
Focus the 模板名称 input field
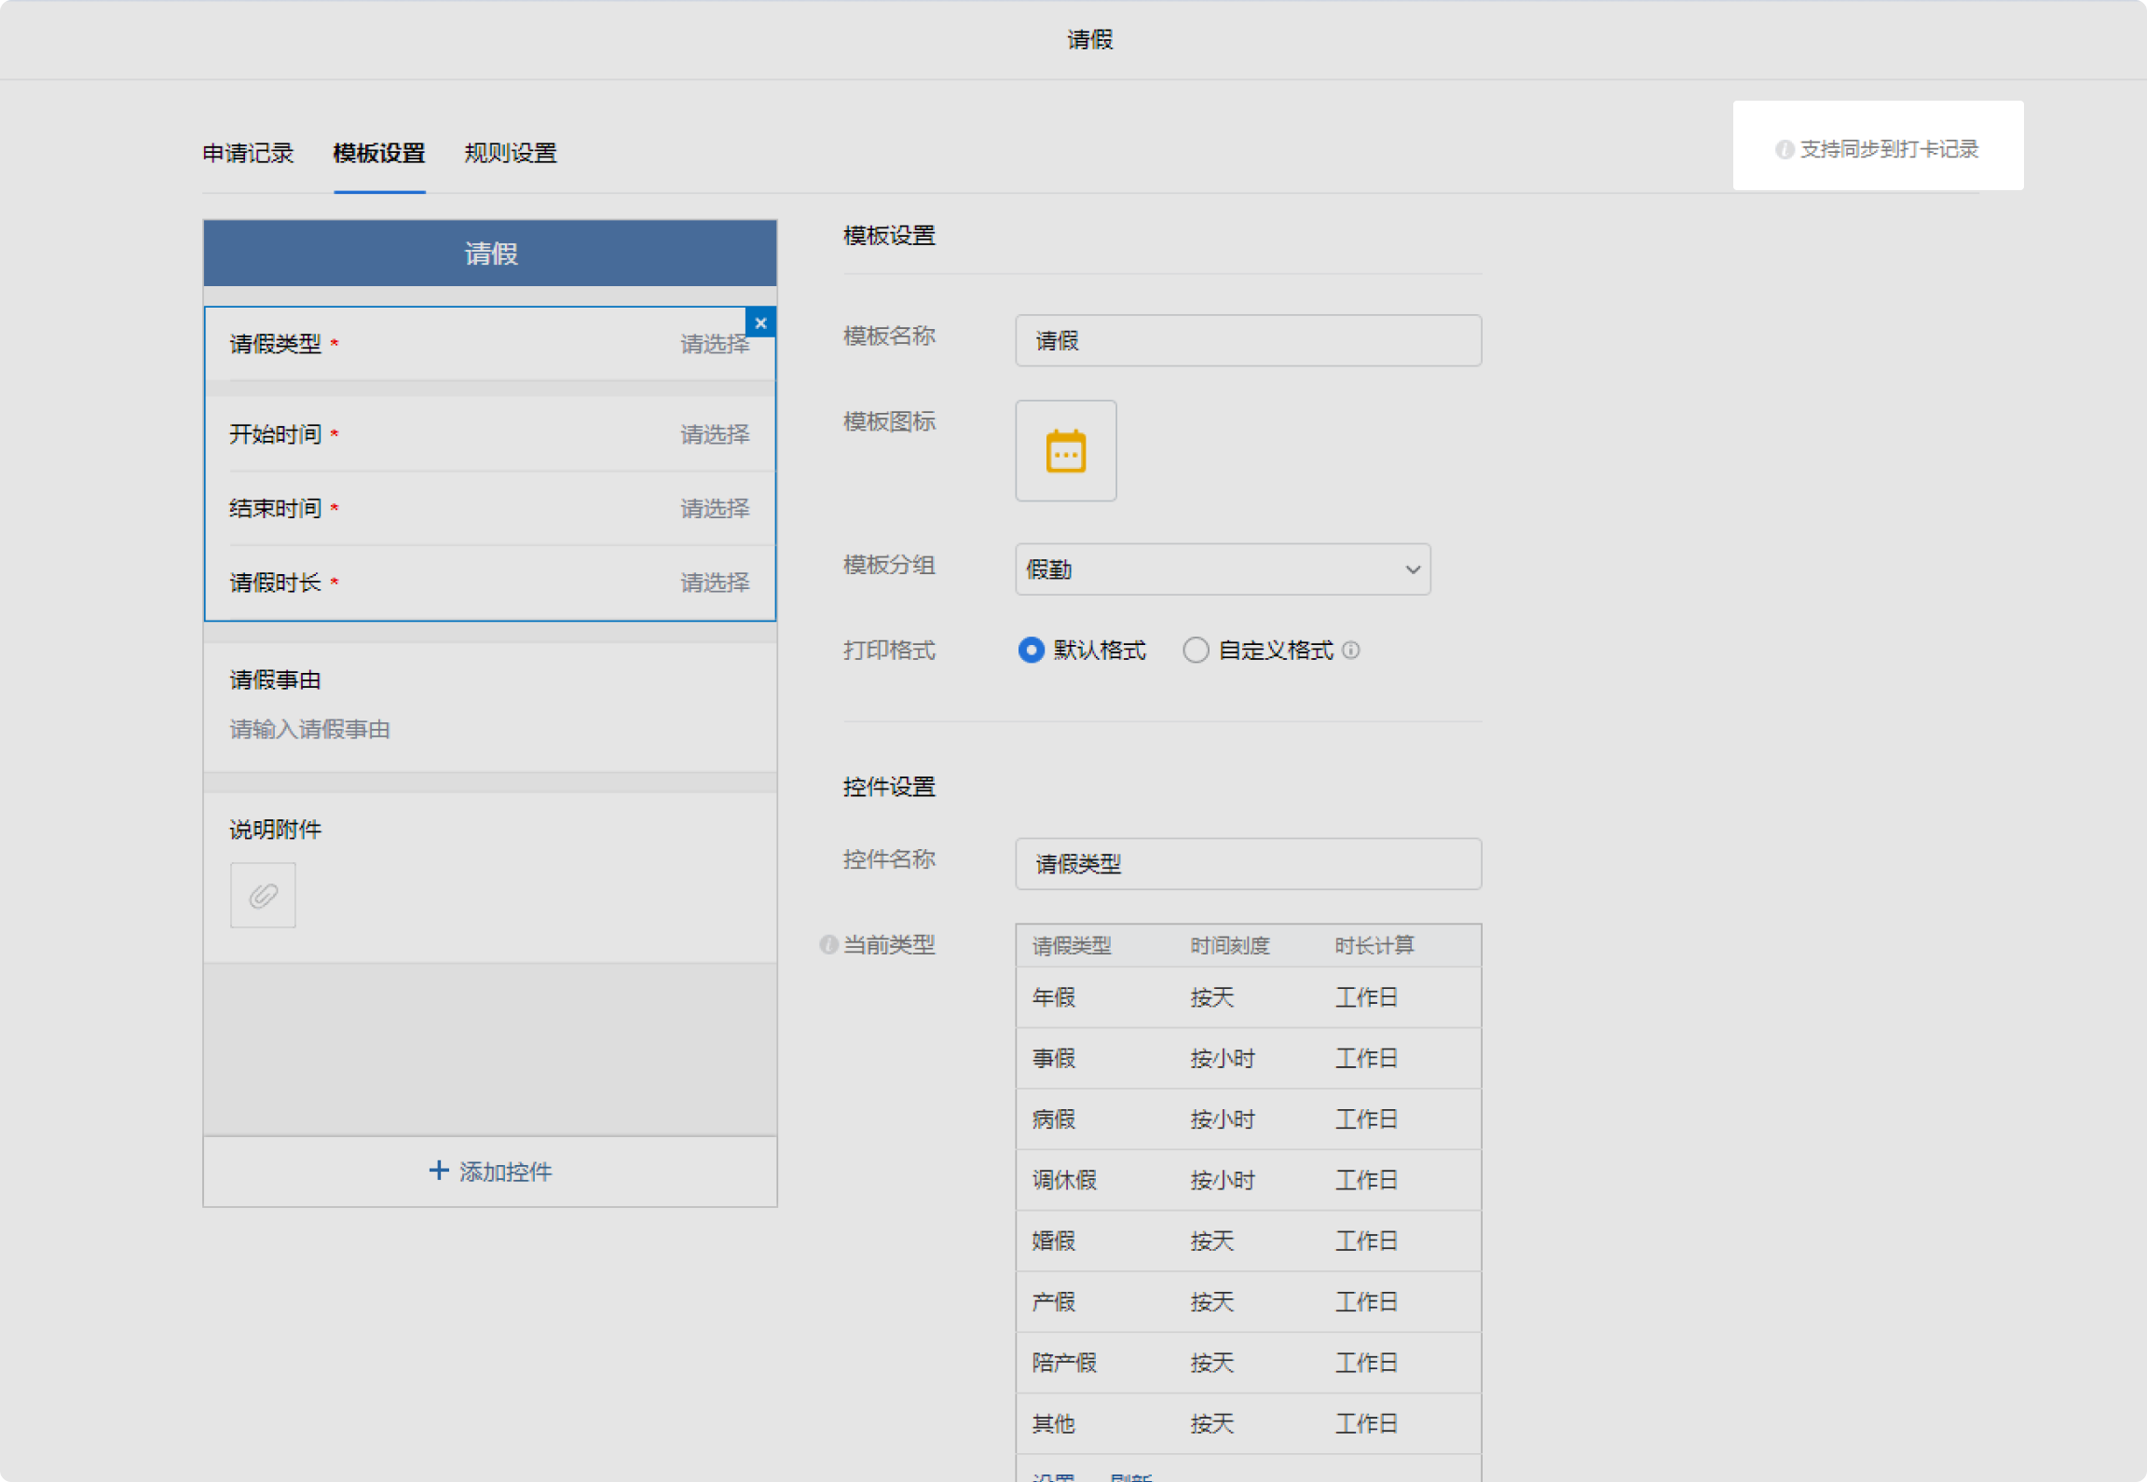point(1248,341)
